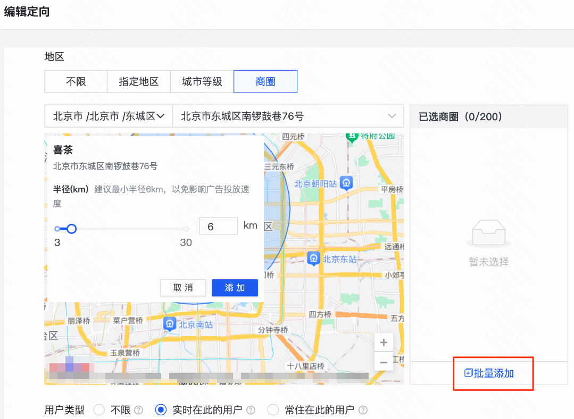Select the 北京南站 subway station marker
The image size is (574, 419).
[x=170, y=323]
